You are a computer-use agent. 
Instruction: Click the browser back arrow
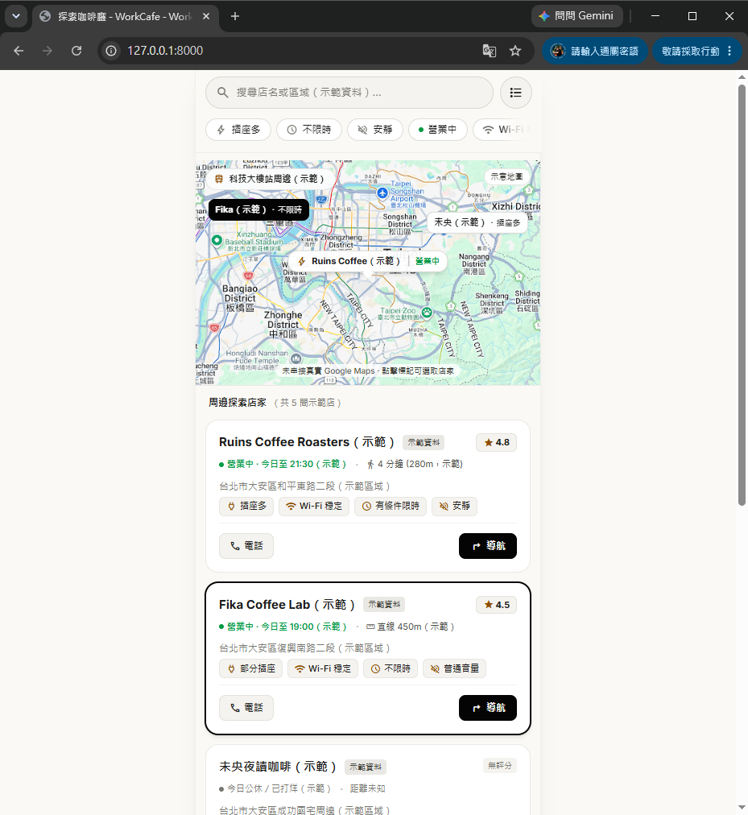(x=19, y=51)
